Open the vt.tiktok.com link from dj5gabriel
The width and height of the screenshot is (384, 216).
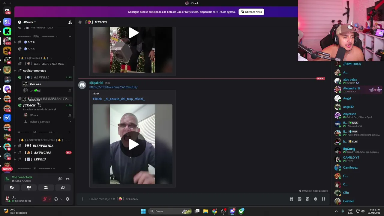(113, 87)
